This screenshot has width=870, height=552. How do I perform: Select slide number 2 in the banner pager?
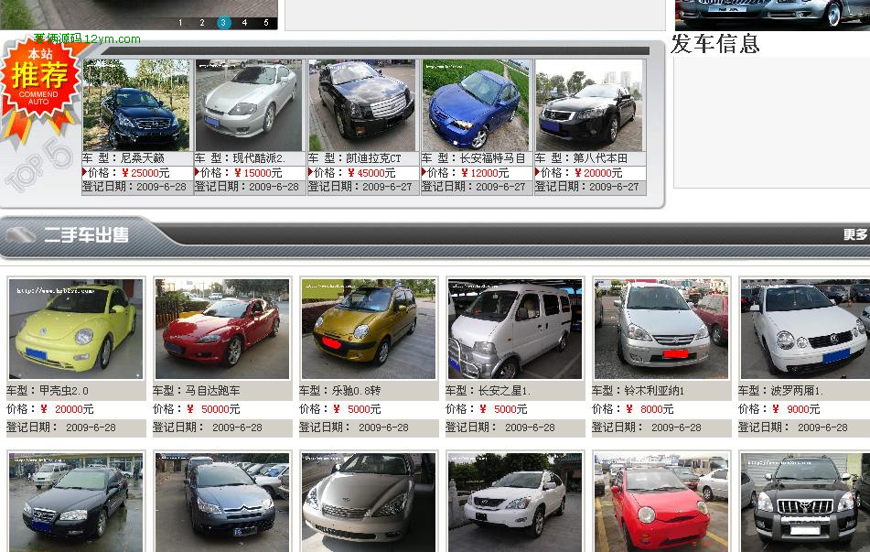(x=202, y=23)
